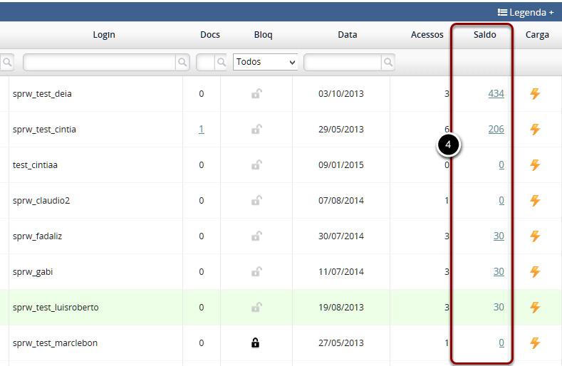Click the Carga lightning icon for sprw_fadaliz
Image resolution: width=562 pixels, height=366 pixels.
point(535,236)
